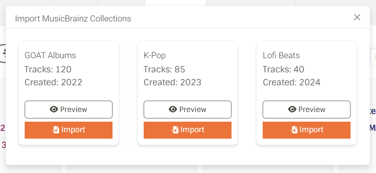This screenshot has height=173, width=376.
Task: Click the eye icon for Lofi Beats
Action: [x=292, y=110]
